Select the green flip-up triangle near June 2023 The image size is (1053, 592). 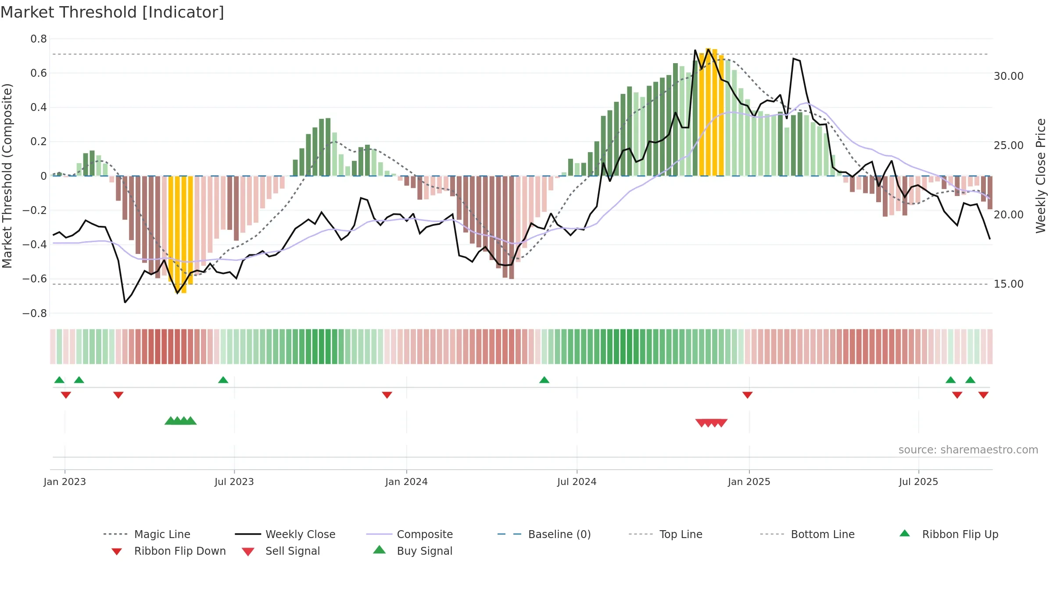point(223,380)
